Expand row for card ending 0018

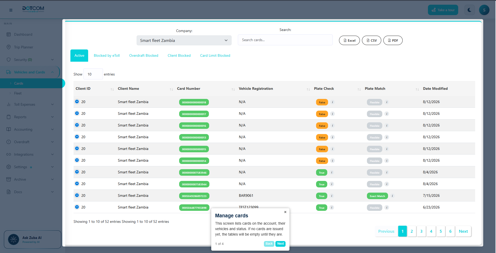click(77, 102)
